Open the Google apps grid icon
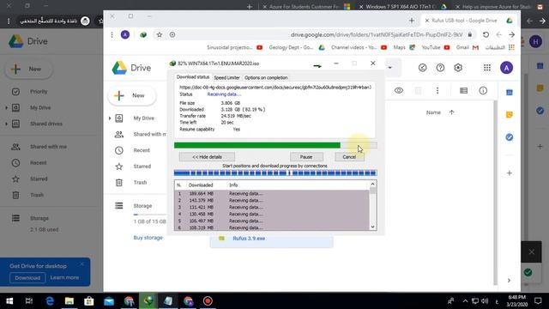Screen dimensions: 549x309 [487, 68]
